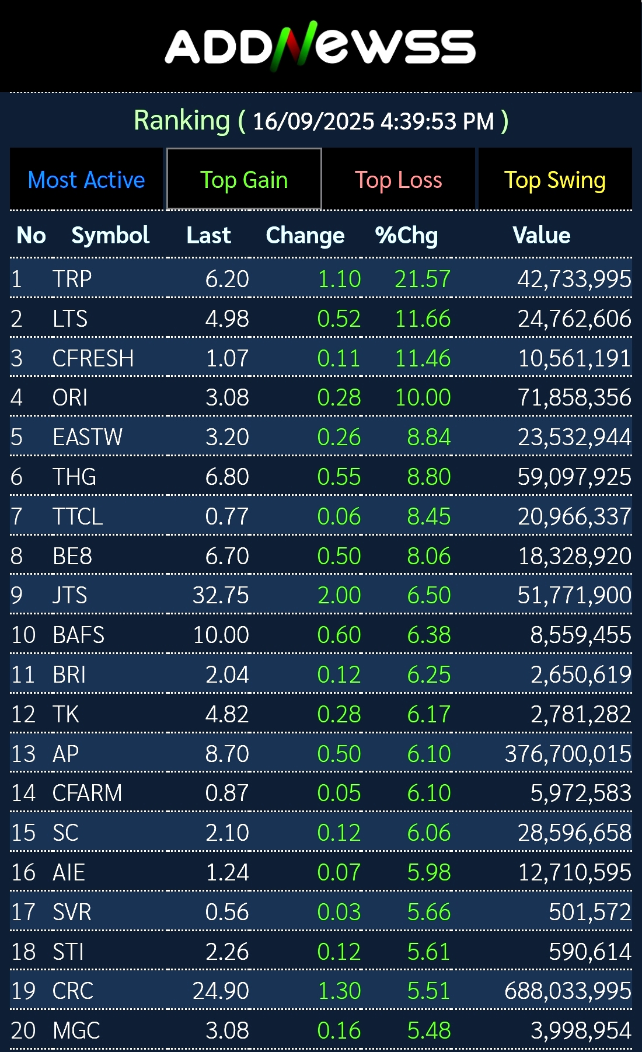The image size is (642, 1052).
Task: Click the ADDNEWSS logo
Action: tap(320, 46)
